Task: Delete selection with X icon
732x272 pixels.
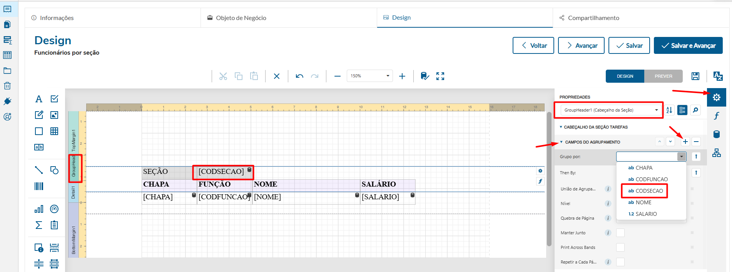Action: [277, 76]
